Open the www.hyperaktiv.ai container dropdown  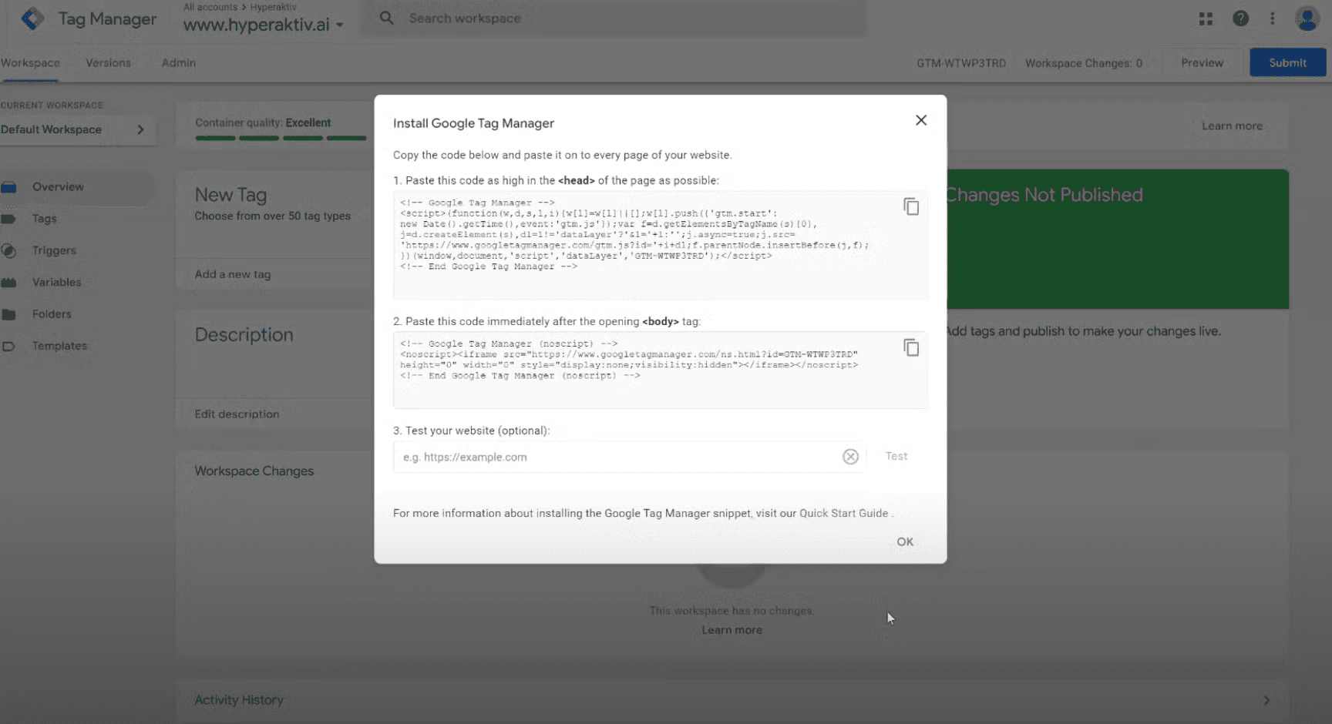coord(263,25)
